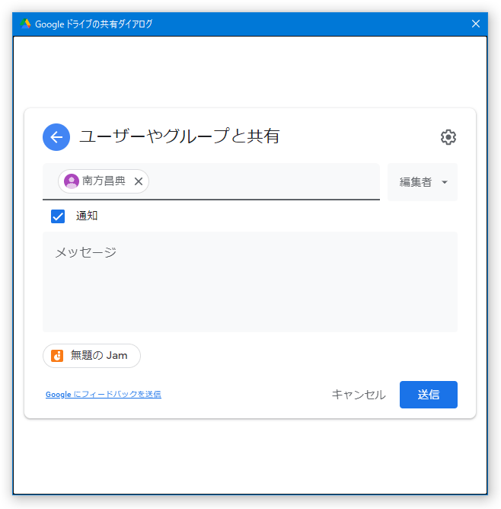This screenshot has height=509, width=501.
Task: Click the orange Jam file icon
Action: 57,356
